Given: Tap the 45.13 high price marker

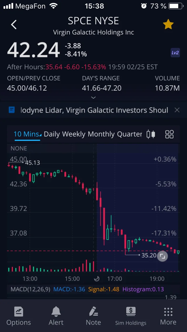Looking at the screenshot, I should 32,162.
